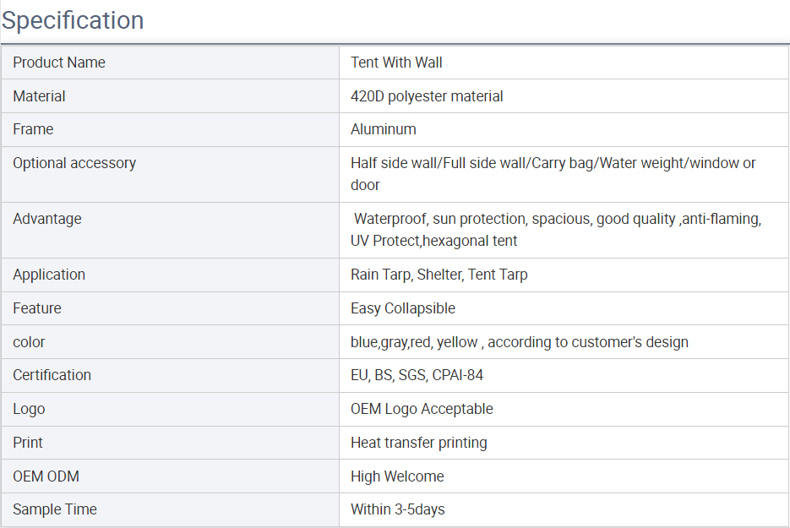Click the High Welcome value
The height and width of the screenshot is (528, 790).
pos(397,476)
